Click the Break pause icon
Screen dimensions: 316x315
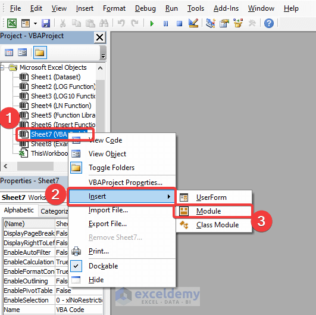165,24
